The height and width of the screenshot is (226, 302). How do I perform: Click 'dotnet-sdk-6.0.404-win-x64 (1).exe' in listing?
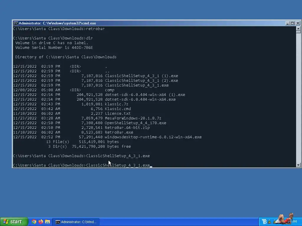click(x=145, y=95)
